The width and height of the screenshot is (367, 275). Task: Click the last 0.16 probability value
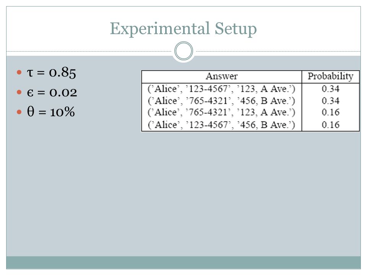tap(330, 125)
